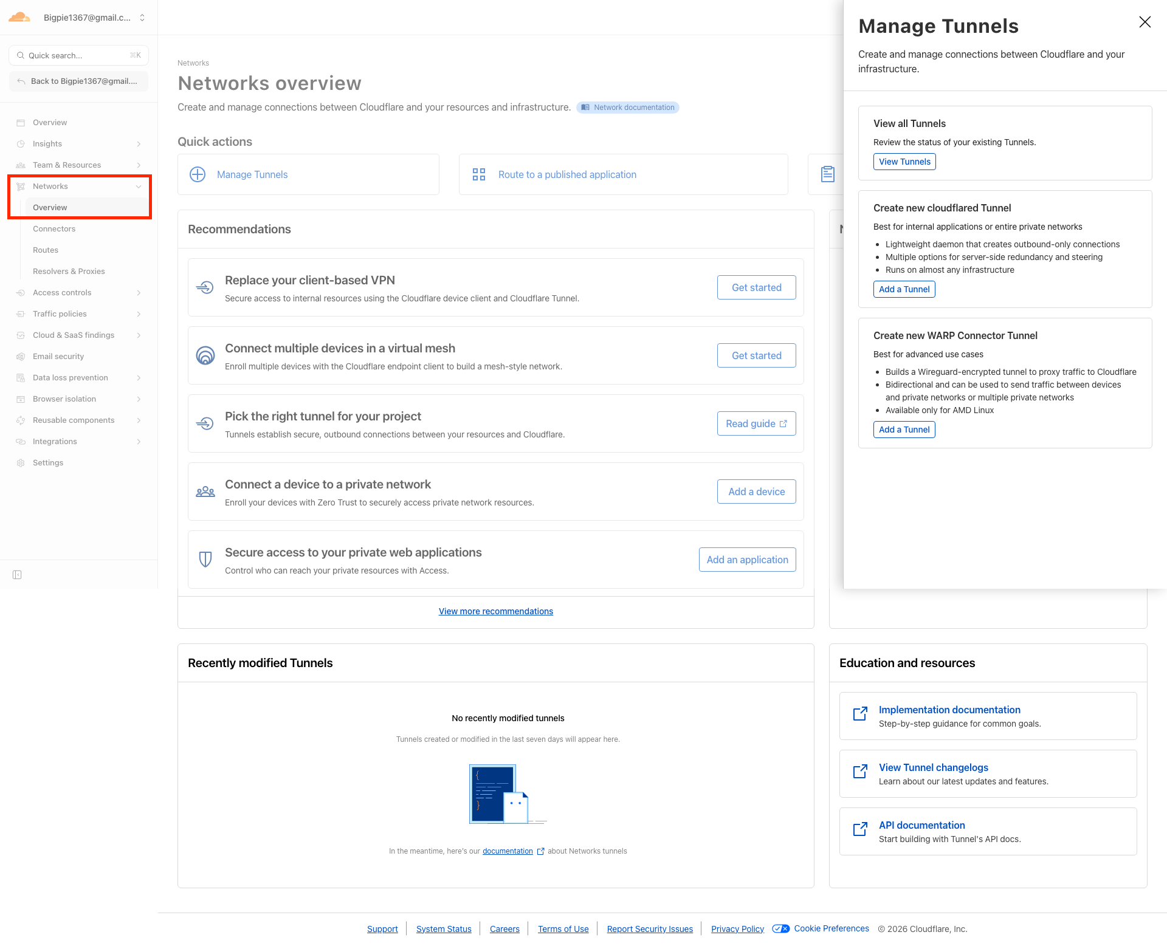The image size is (1167, 949).
Task: Collapse the Networks section chevron
Action: click(139, 187)
